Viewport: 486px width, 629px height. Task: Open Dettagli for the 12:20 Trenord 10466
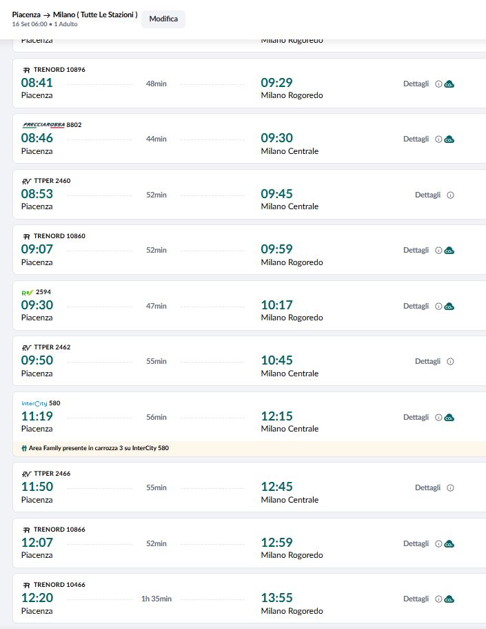pos(416,599)
